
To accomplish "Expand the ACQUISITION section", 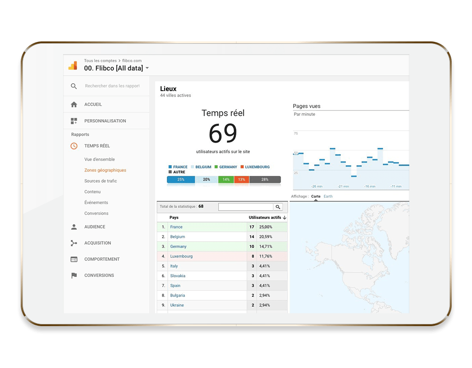I will point(98,243).
